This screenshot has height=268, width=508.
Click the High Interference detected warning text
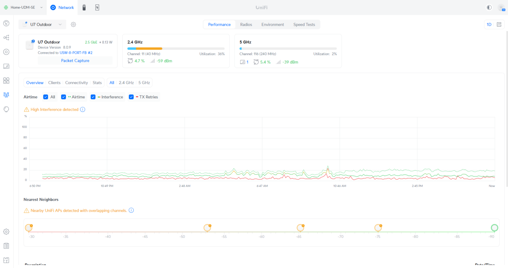[55, 109]
